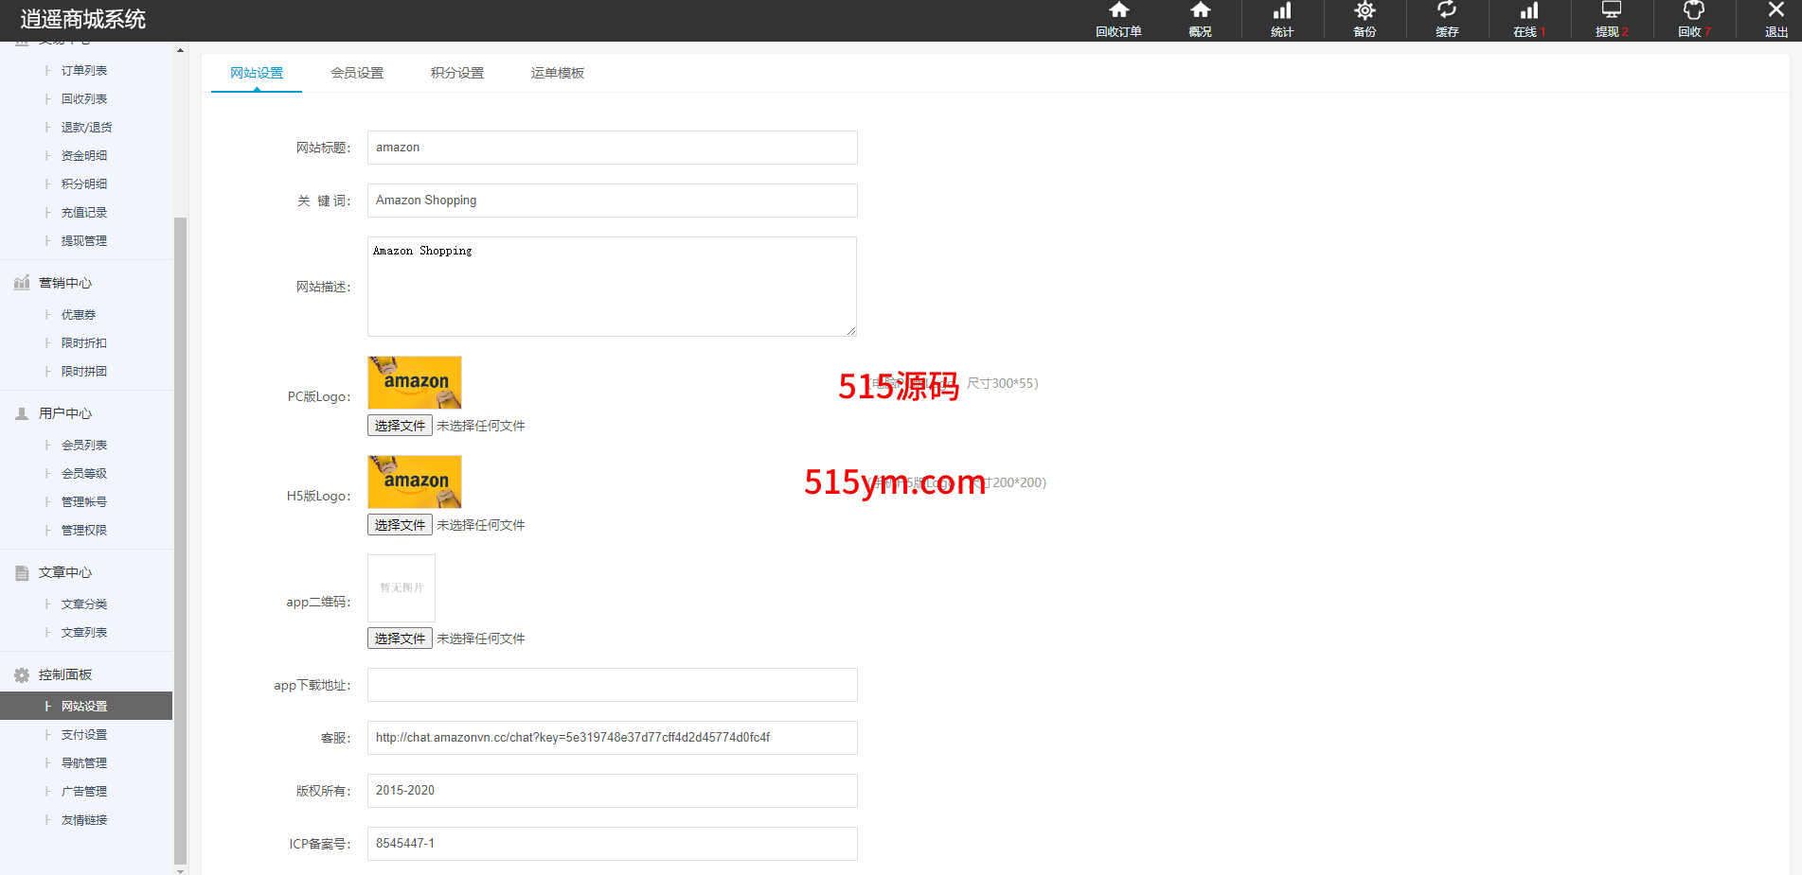Choose file for app二维码 upload
The height and width of the screenshot is (875, 1802).
click(400, 639)
